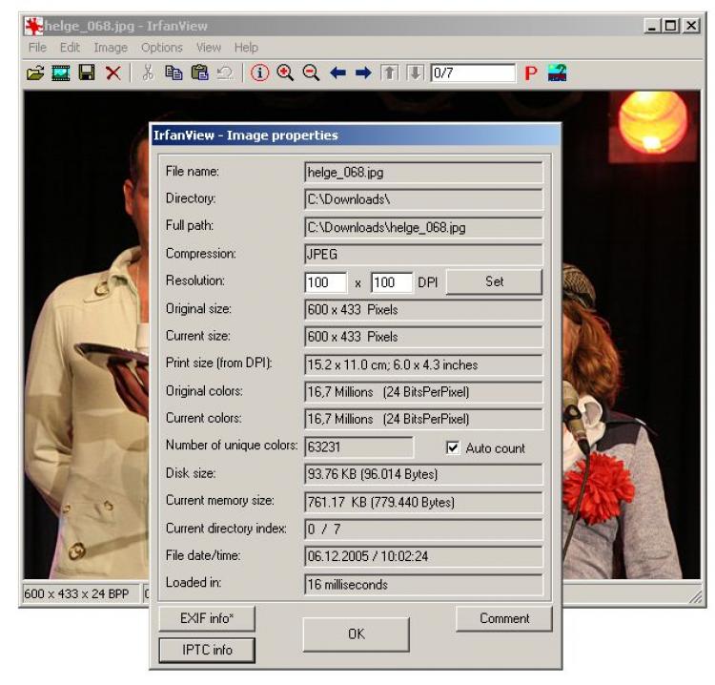Click the Copy toolbar icon
This screenshot has height=685, width=715.
pyautogui.click(x=174, y=73)
